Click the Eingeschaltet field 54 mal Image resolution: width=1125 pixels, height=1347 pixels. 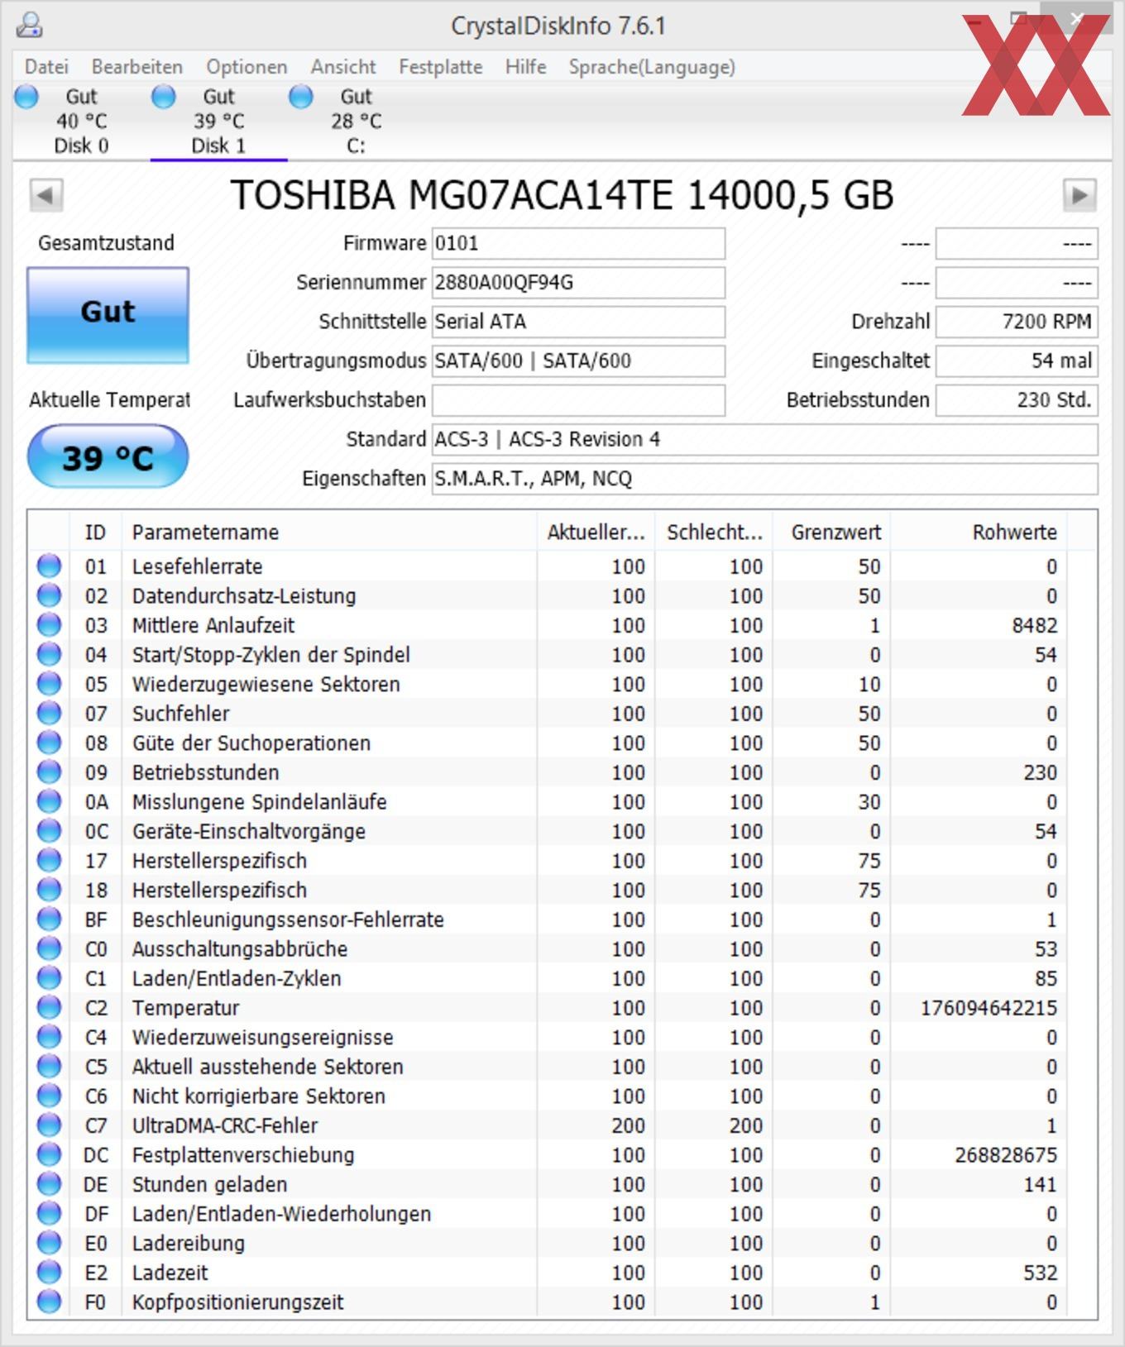tap(1017, 361)
